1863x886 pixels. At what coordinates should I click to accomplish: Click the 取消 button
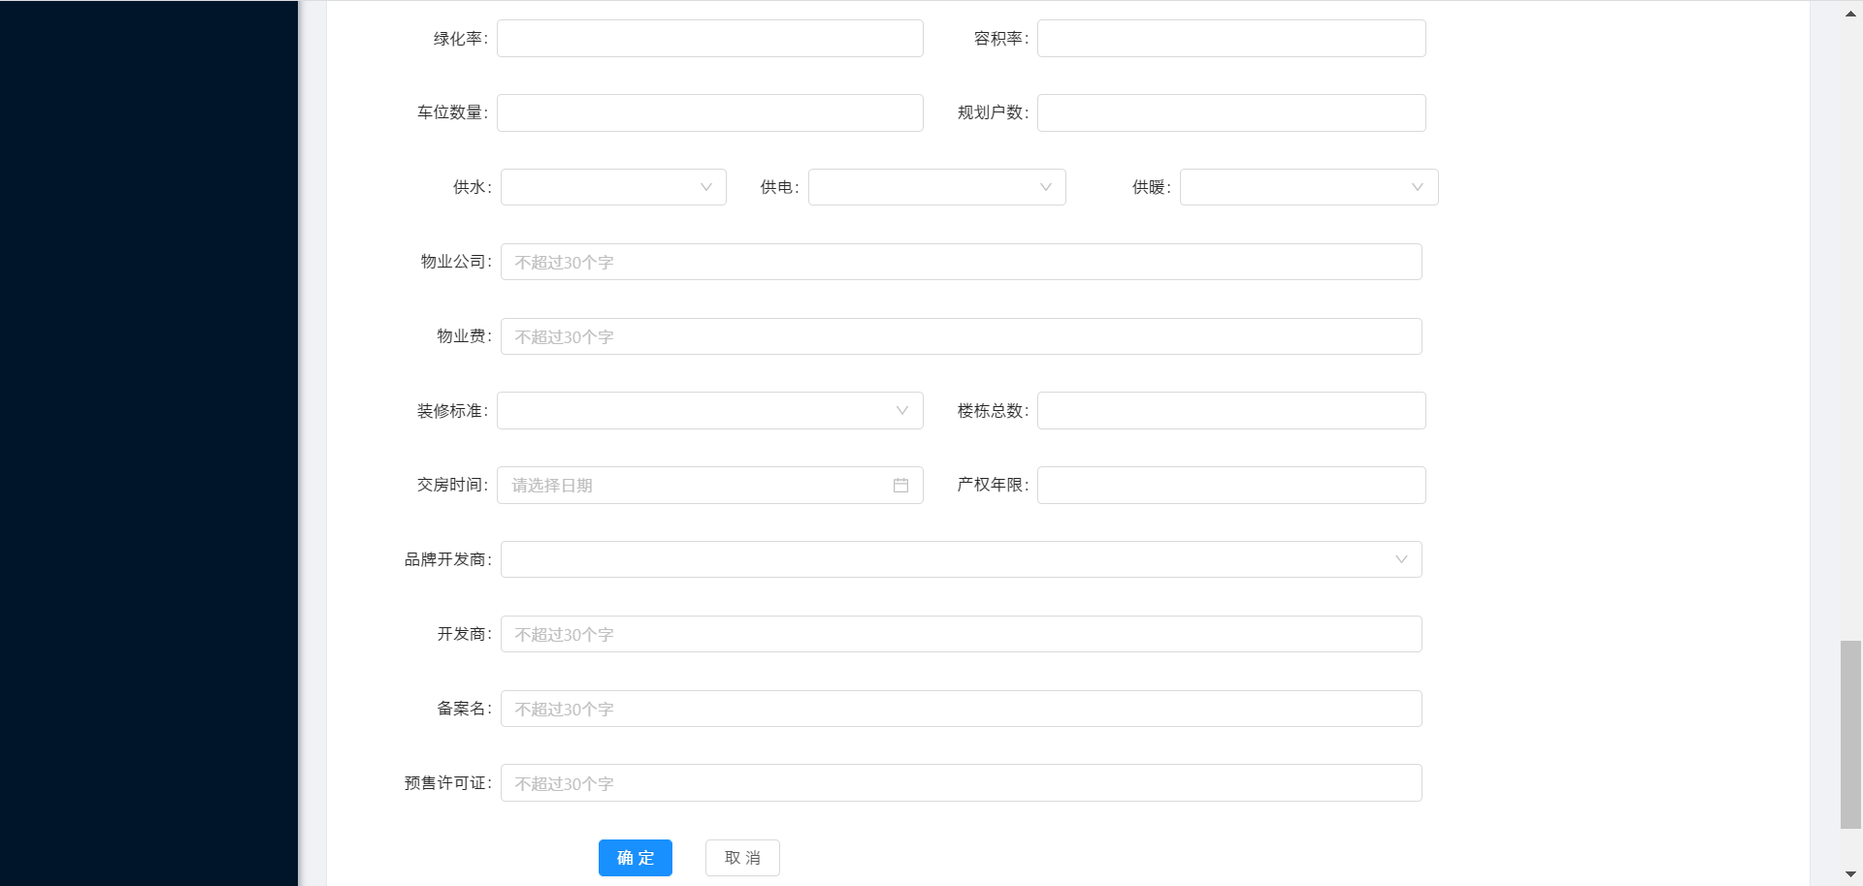coord(742,858)
